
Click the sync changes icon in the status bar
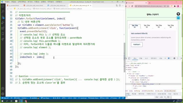pyautogui.click(x=11, y=98)
